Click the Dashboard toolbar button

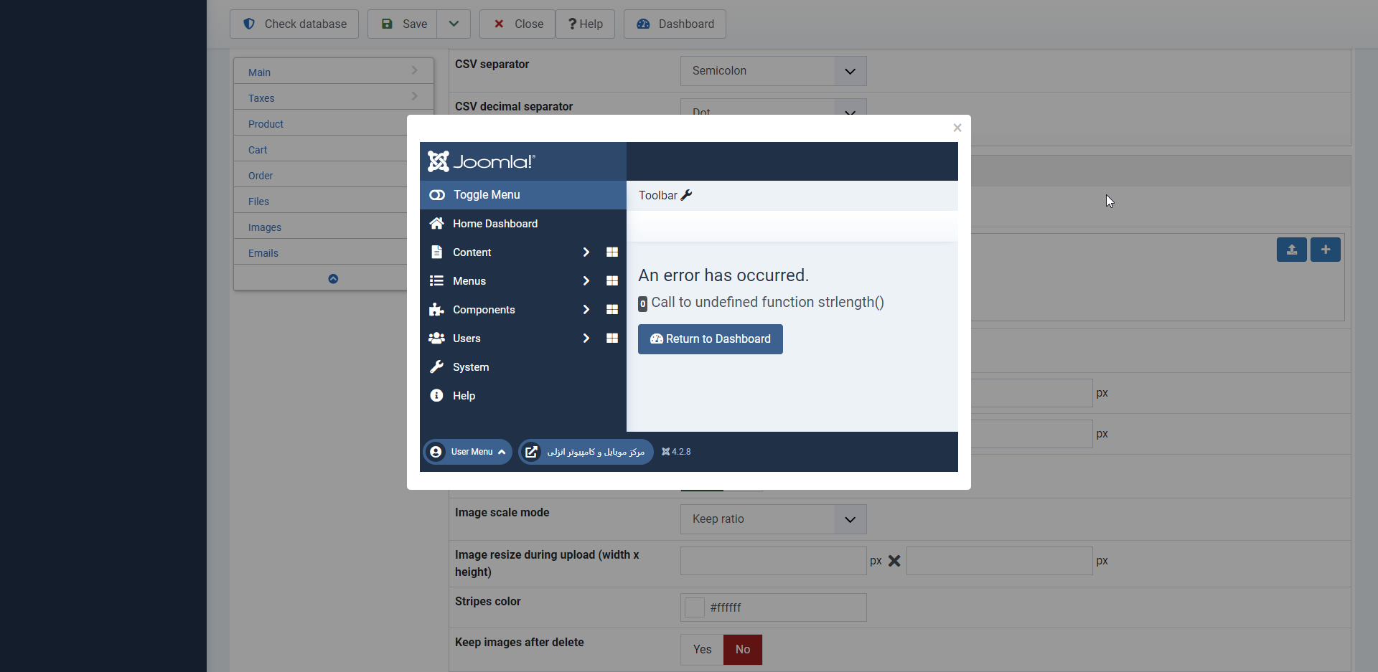click(675, 24)
